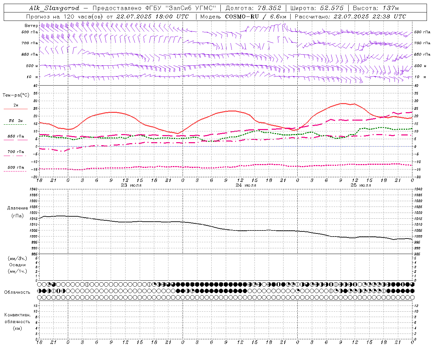The image size is (432, 345).
Task: Click the Ветер panel label
Action: (x=31, y=26)
